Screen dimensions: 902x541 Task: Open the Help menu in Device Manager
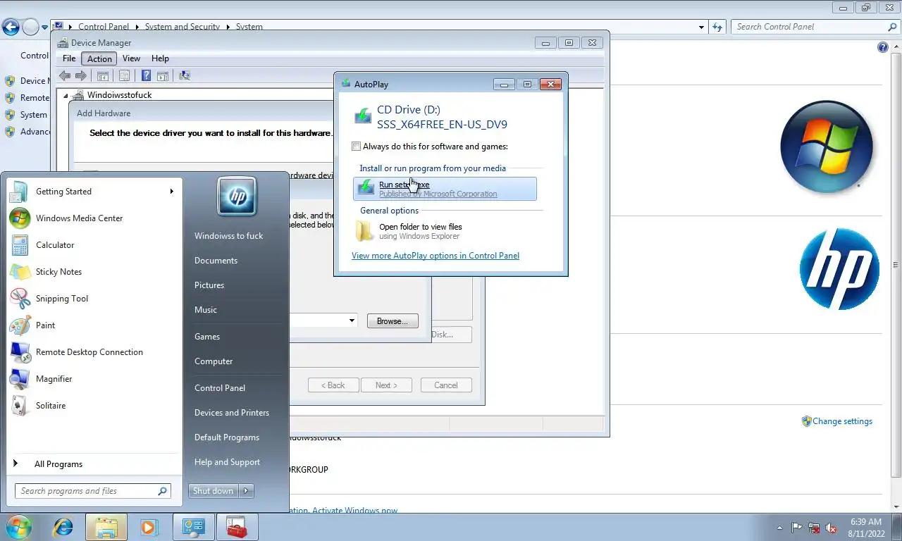point(160,58)
